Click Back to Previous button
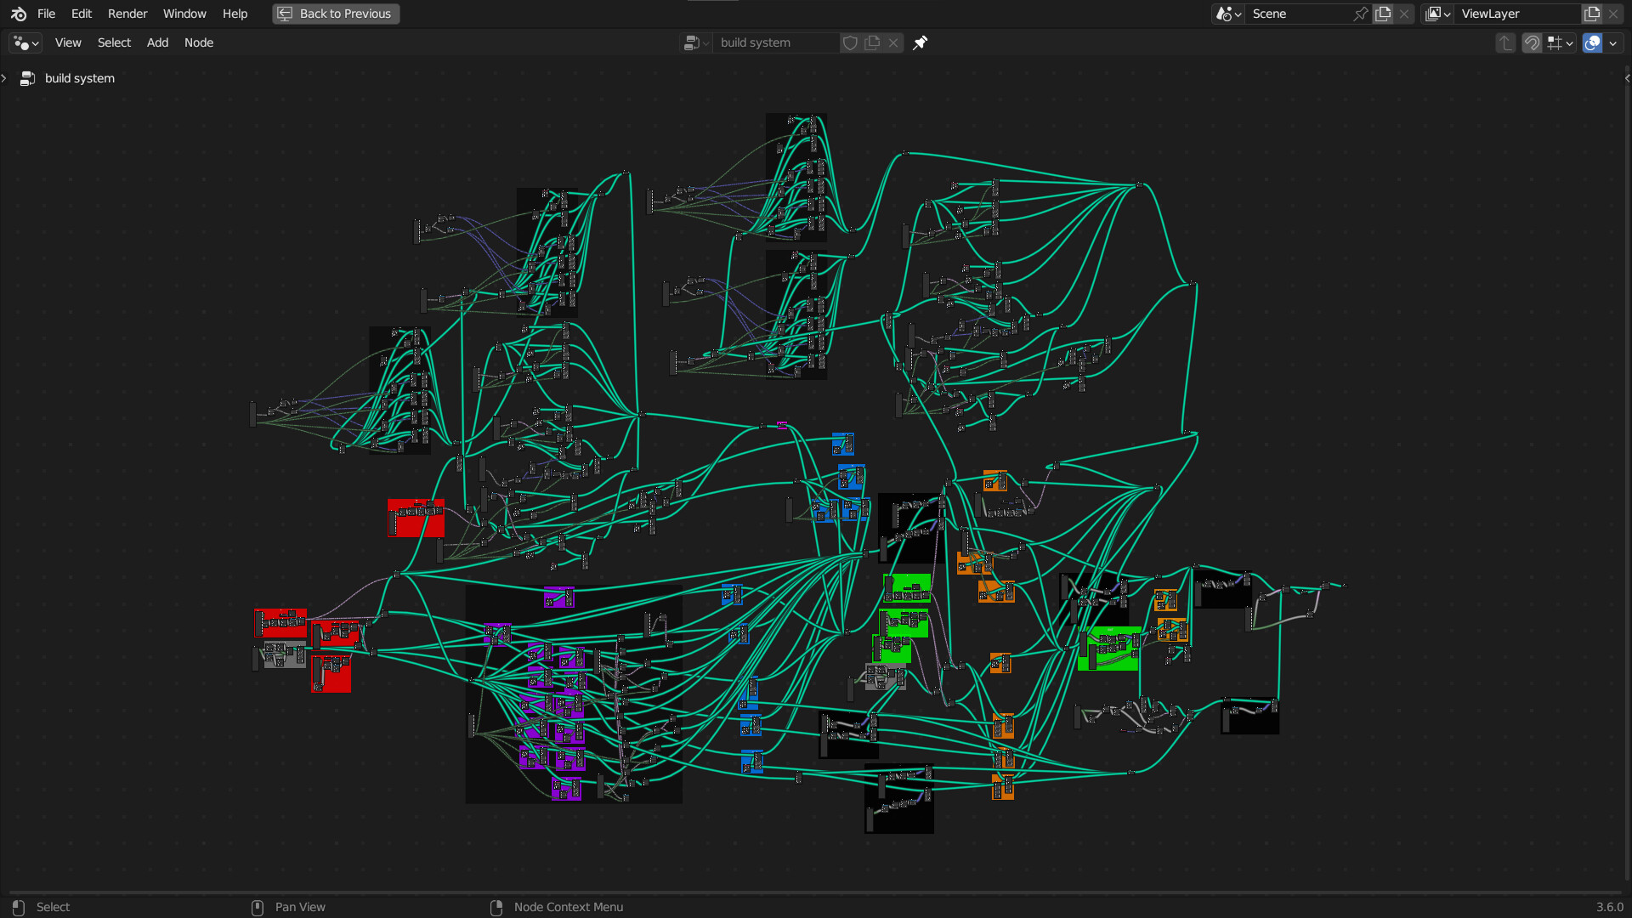 (x=336, y=14)
